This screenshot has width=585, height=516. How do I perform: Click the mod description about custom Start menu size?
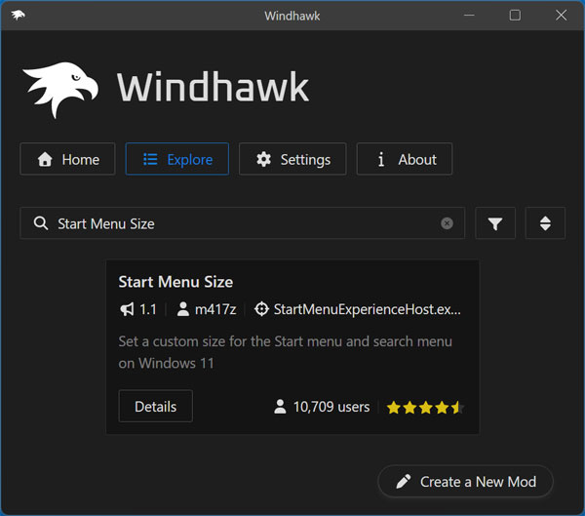pos(285,352)
